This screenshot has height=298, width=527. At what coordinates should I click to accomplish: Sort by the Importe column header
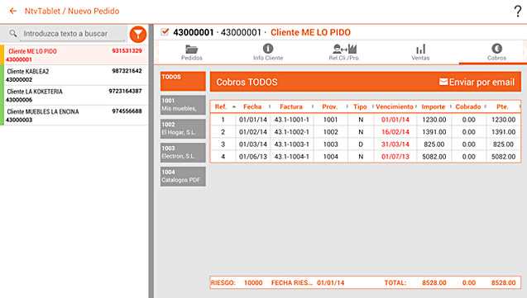pyautogui.click(x=434, y=106)
